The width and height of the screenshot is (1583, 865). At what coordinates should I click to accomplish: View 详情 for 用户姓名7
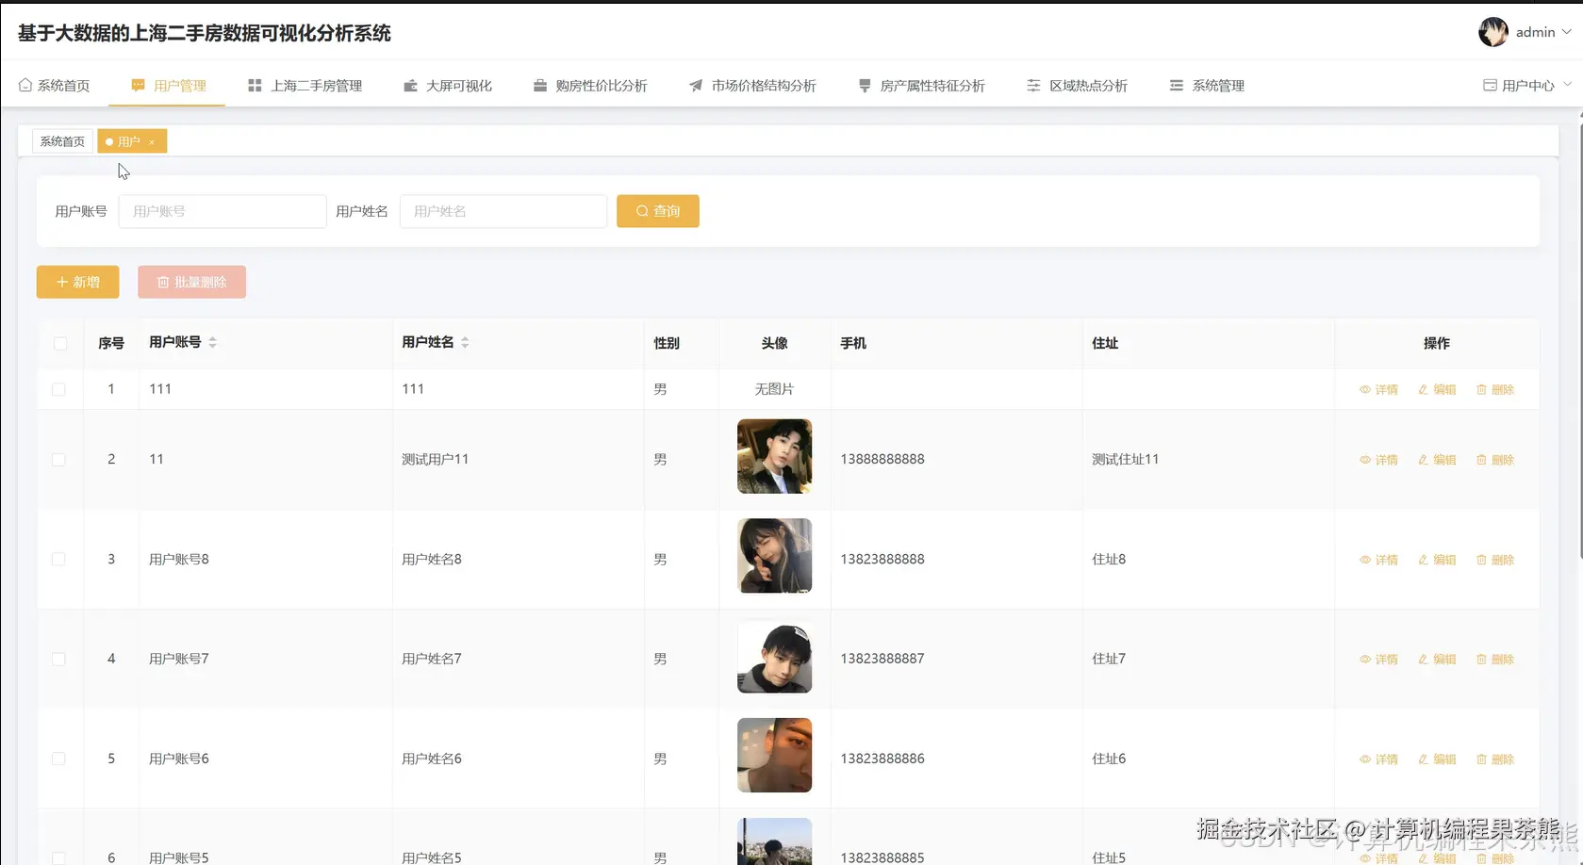click(1378, 661)
